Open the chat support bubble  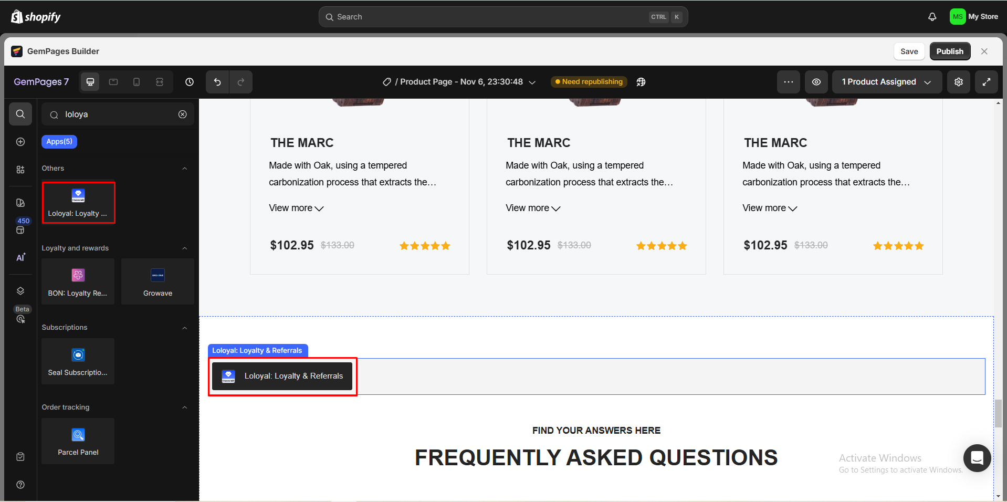(977, 458)
